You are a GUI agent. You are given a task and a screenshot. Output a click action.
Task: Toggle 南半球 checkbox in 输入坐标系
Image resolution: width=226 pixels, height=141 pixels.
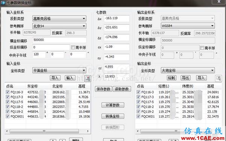coord(73,47)
